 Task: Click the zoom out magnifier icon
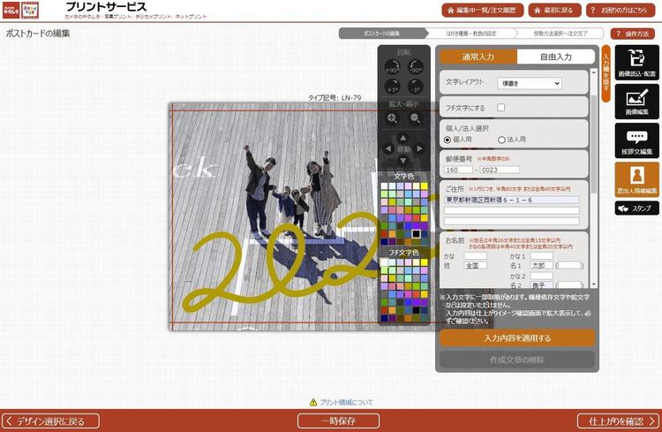click(x=415, y=117)
